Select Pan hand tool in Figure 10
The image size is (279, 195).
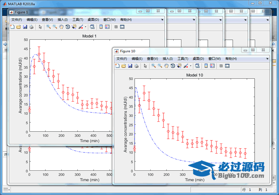[x=166, y=66]
